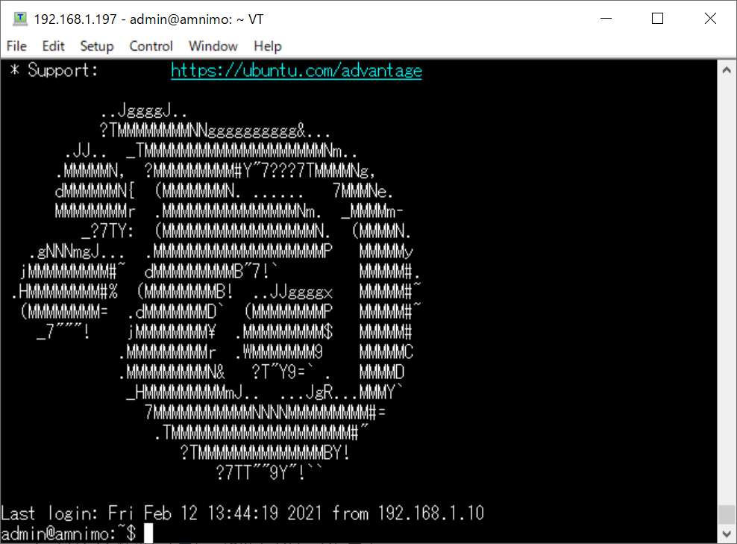Open the Control menu
The height and width of the screenshot is (544, 737).
click(151, 46)
